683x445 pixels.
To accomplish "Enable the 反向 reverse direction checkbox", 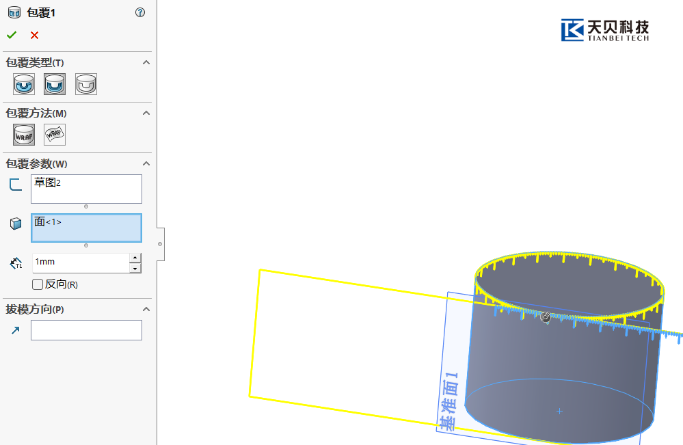I will (38, 284).
